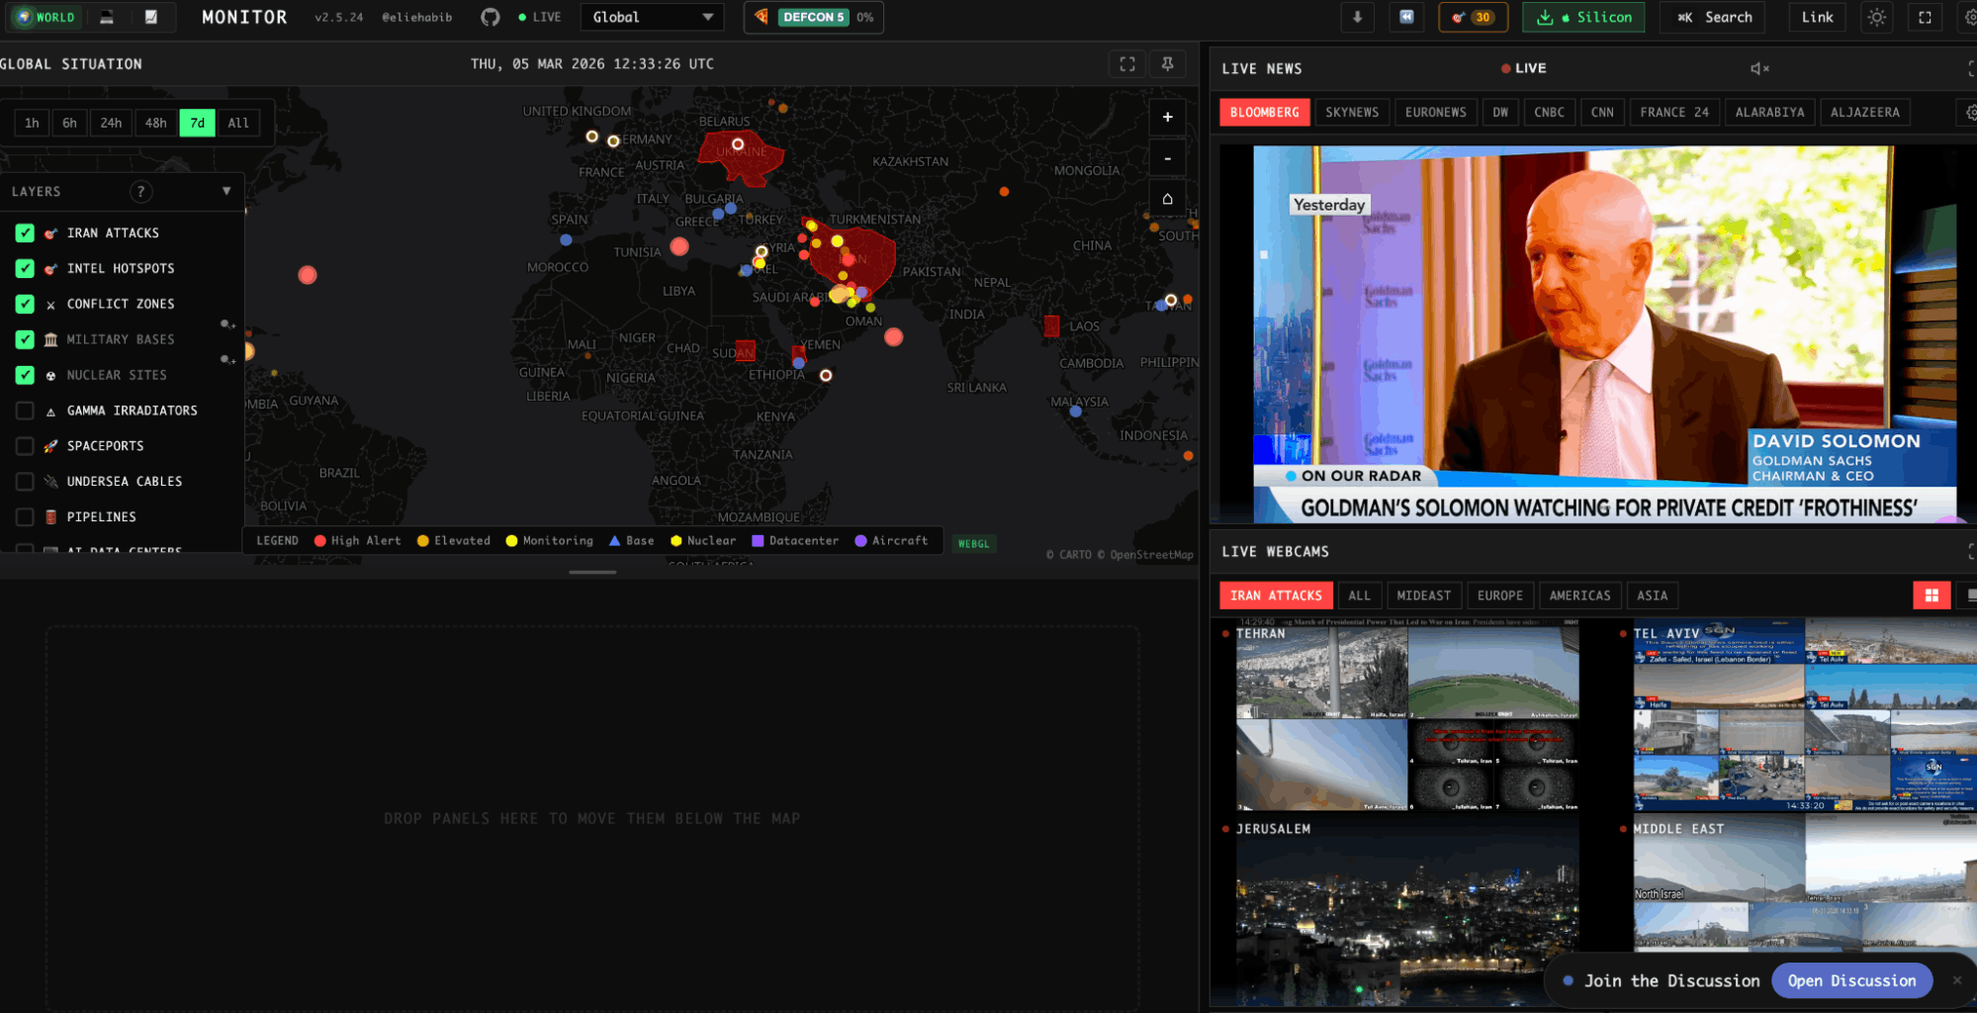Select the IRAN ATTACKS webcam filter
The width and height of the screenshot is (1977, 1013).
(x=1276, y=596)
